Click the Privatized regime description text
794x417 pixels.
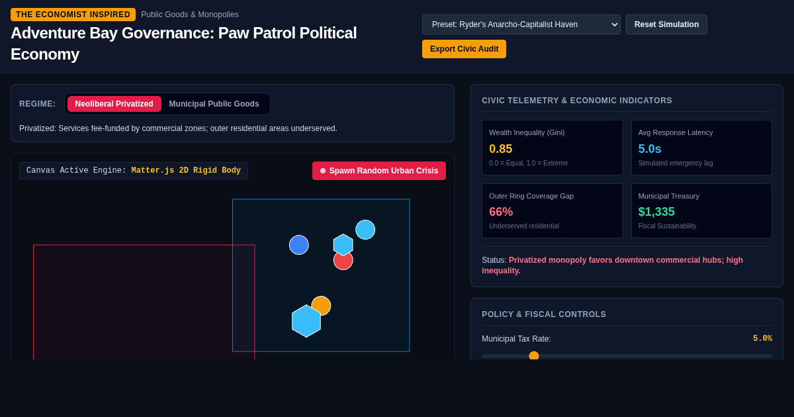tap(178, 128)
